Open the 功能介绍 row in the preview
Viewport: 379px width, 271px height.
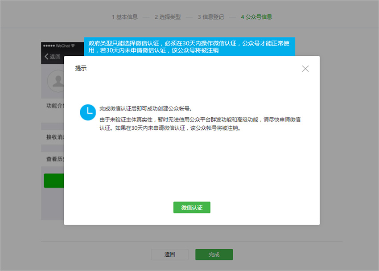click(55, 106)
